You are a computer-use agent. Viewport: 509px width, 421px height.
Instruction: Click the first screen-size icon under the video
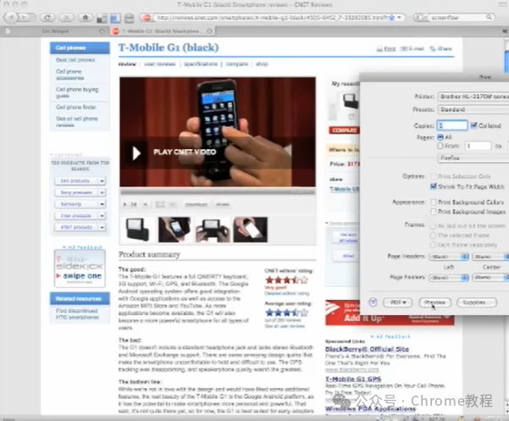tap(160, 204)
